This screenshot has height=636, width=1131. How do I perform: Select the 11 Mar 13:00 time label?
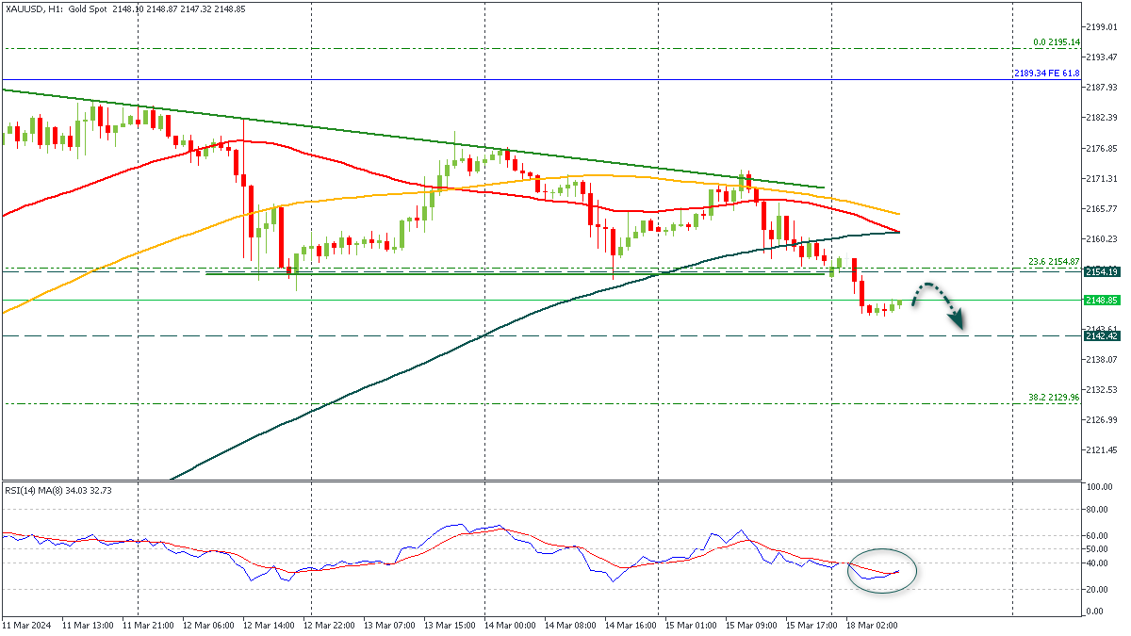(87, 625)
